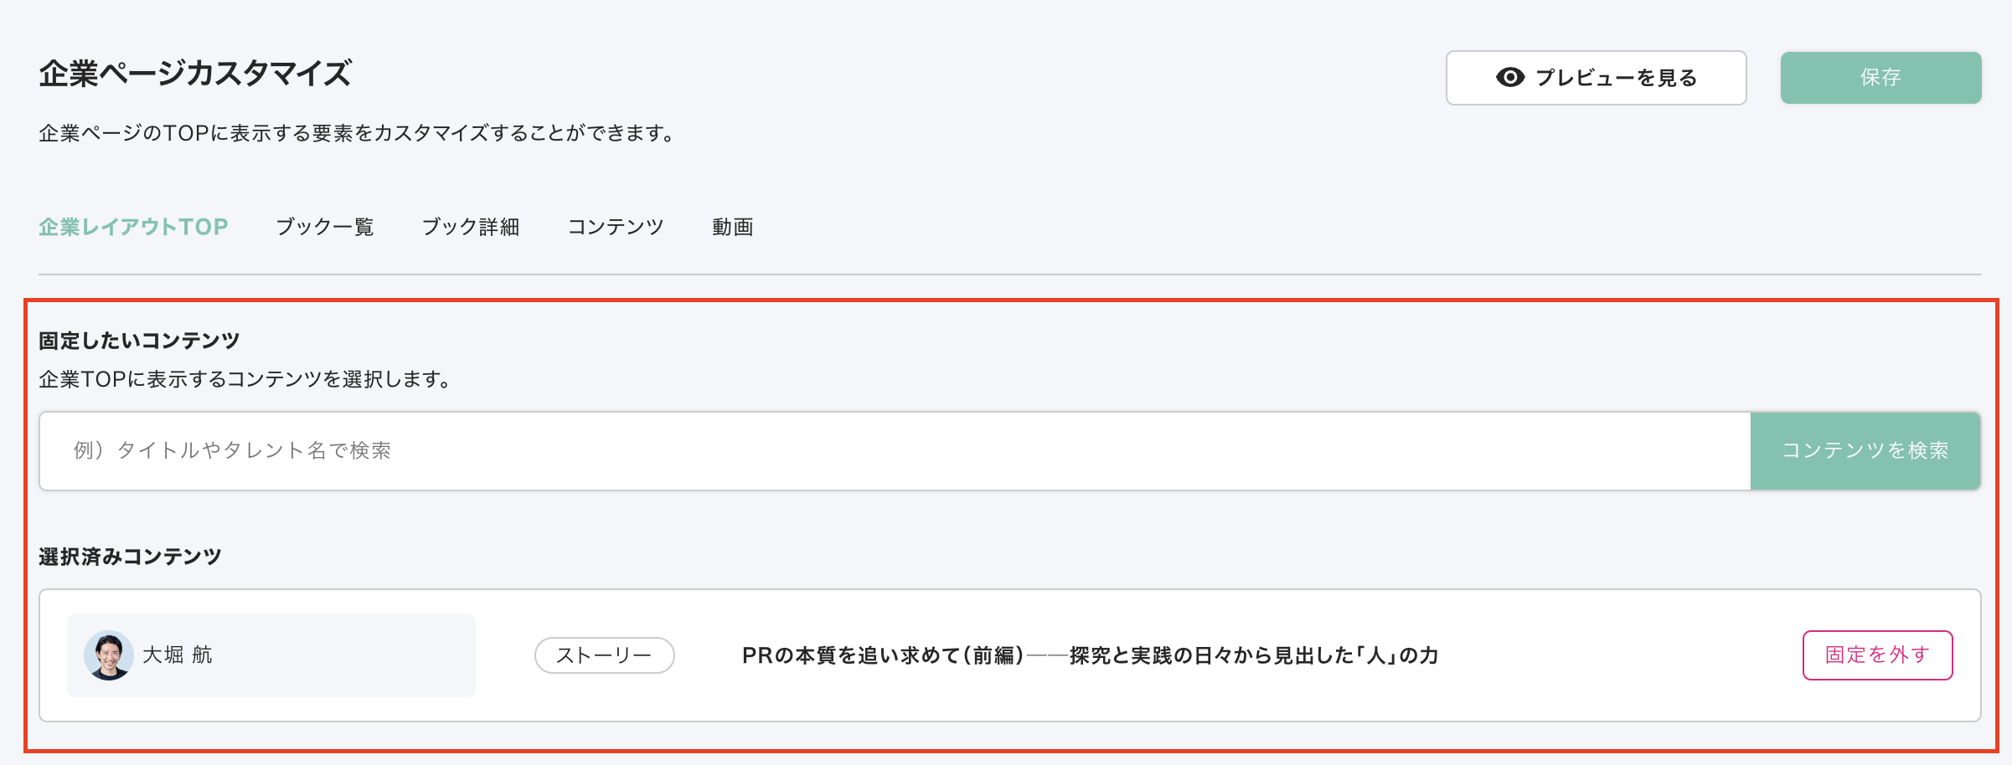
Task: Click the コンテンツを検索 button
Action: 1865,451
